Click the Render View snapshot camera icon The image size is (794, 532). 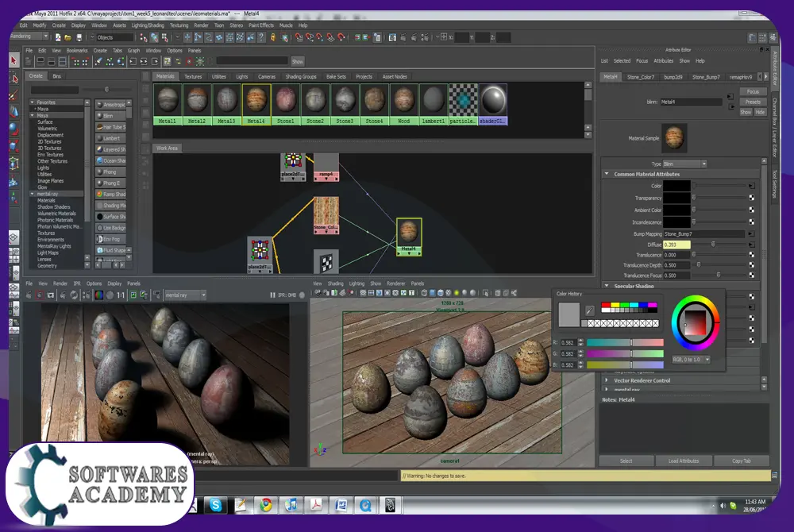point(51,295)
